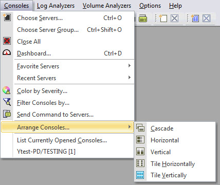Open Dashboard via its gauge icon

[7, 52]
